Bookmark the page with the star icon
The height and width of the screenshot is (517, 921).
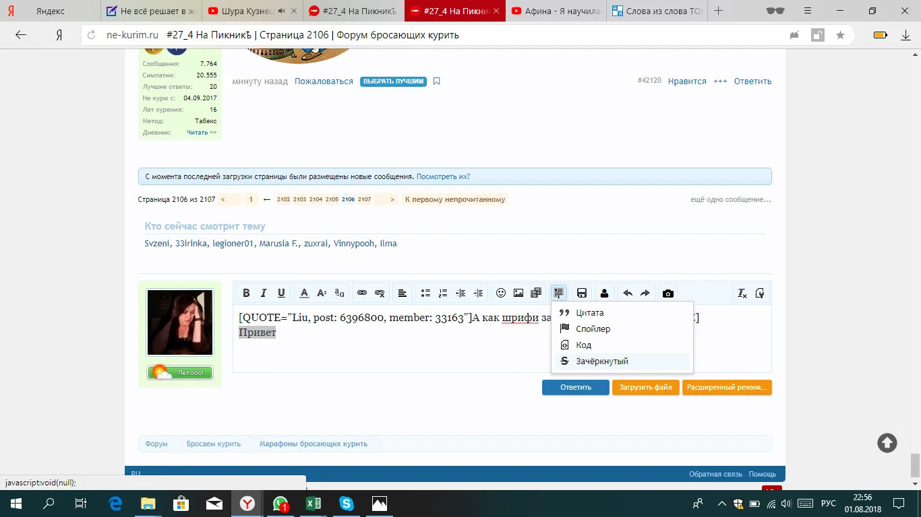pyautogui.click(x=840, y=35)
